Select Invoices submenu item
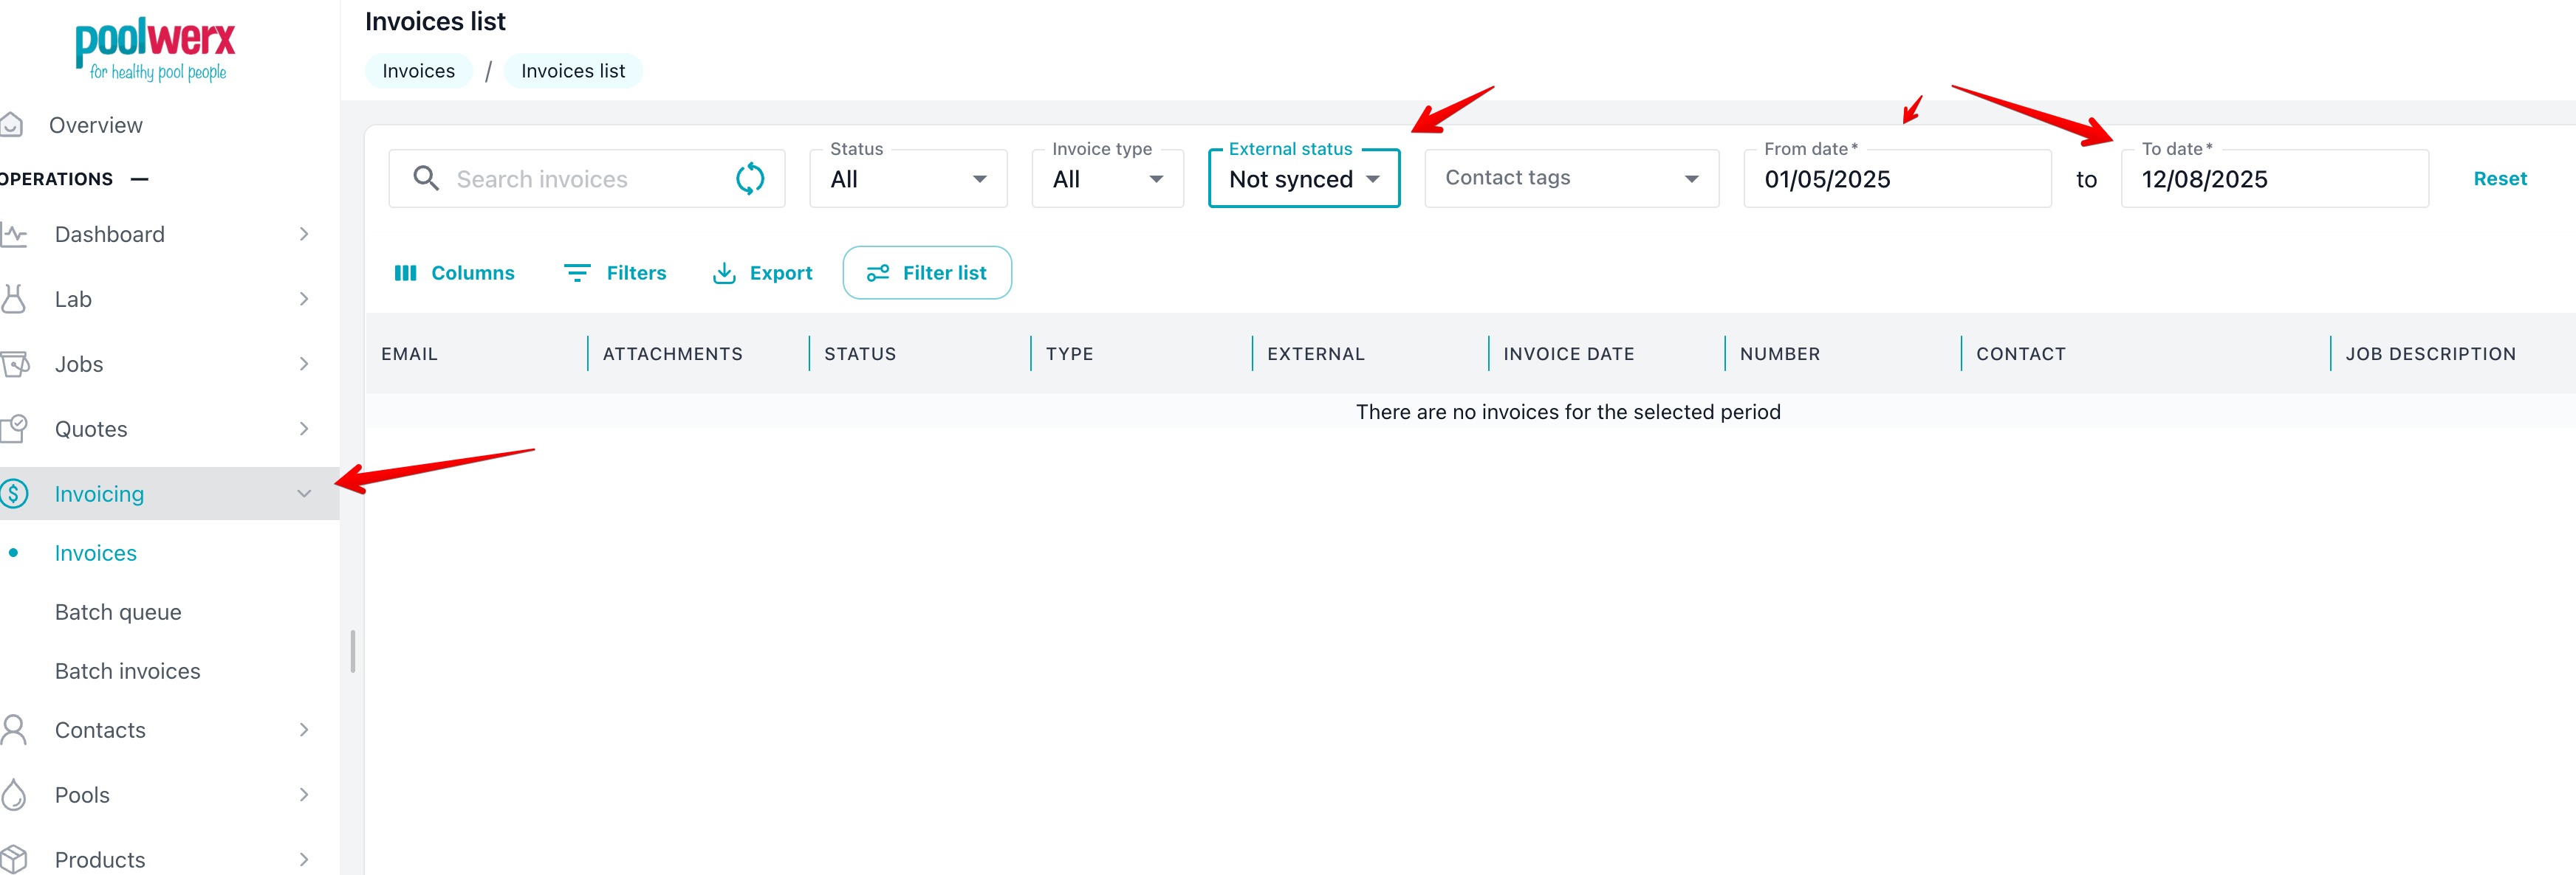The height and width of the screenshot is (875, 2576). (96, 553)
